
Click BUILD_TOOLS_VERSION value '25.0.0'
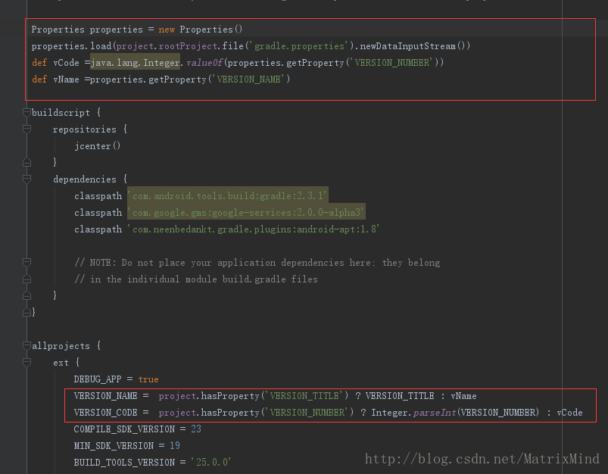tap(211, 463)
